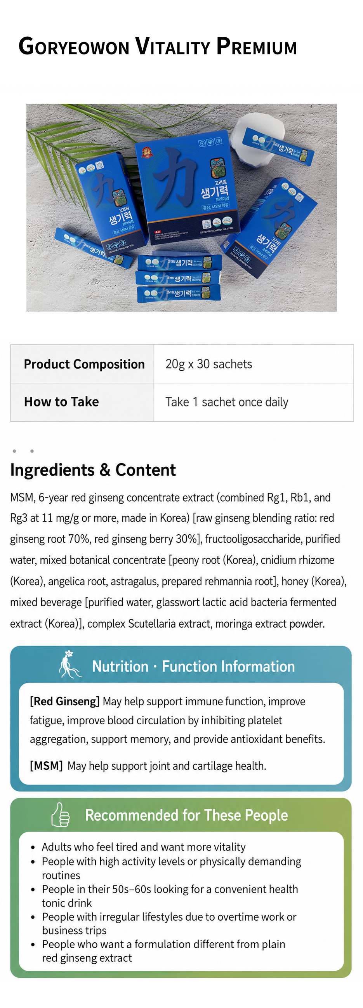Open the product photo of blue boxes
The height and width of the screenshot is (1008, 363).
click(x=182, y=208)
